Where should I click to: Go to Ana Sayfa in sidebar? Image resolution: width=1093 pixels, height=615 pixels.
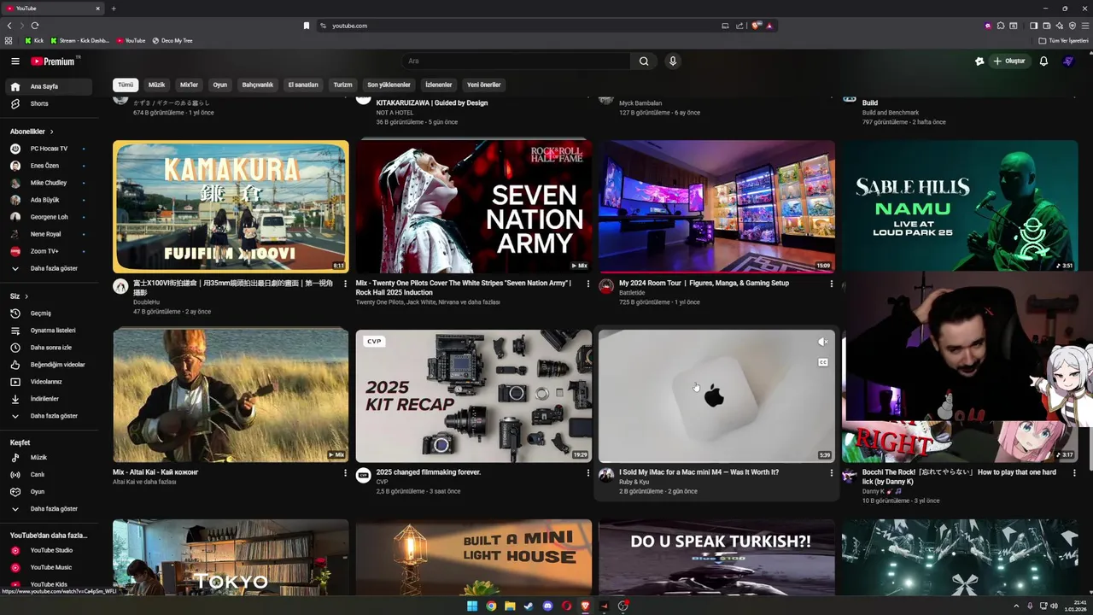point(49,86)
